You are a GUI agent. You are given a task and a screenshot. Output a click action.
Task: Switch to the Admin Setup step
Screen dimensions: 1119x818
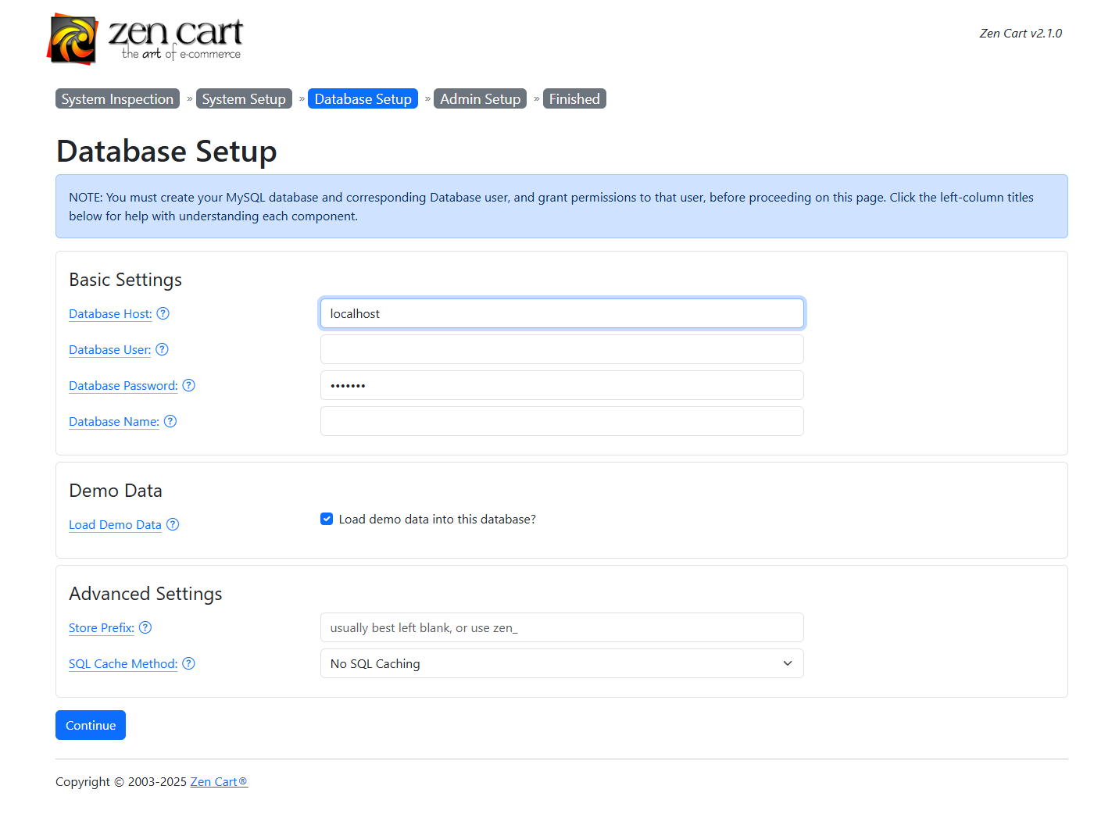480,98
